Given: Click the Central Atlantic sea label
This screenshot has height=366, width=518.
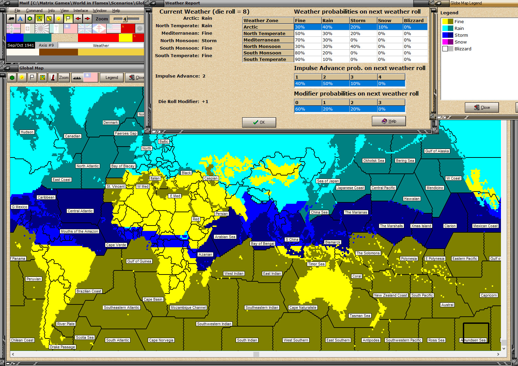Looking at the screenshot, I should pyautogui.click(x=80, y=211).
